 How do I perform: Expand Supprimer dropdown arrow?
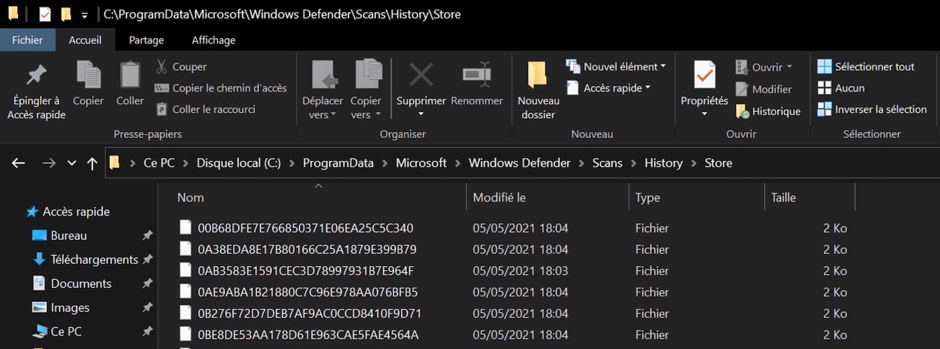[421, 114]
